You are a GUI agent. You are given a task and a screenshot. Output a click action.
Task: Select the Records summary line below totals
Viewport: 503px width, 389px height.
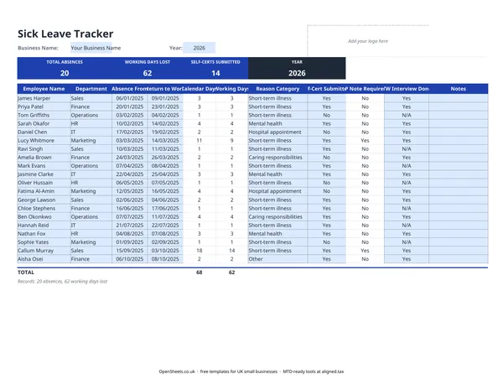point(62,281)
